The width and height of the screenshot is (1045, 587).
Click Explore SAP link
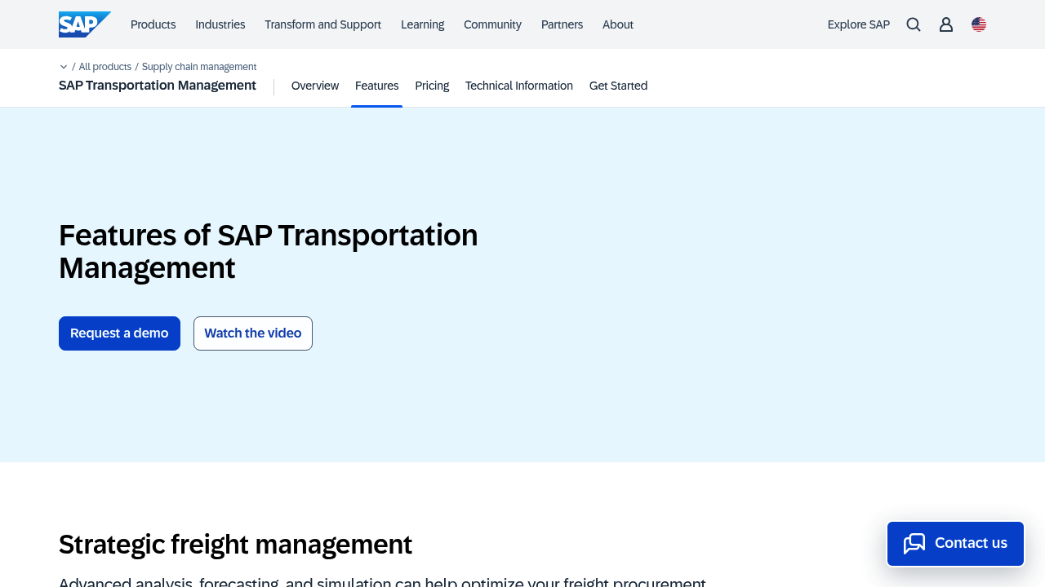859,24
